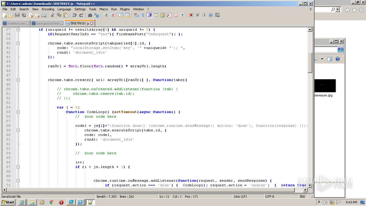Close the 5RB7RK6Y.js tab

[92, 23]
